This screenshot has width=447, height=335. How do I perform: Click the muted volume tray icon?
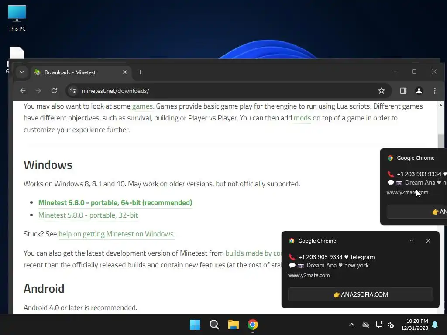tap(391, 325)
